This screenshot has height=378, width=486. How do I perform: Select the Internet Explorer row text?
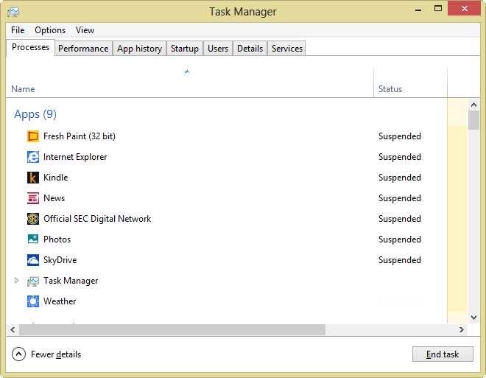click(x=75, y=157)
